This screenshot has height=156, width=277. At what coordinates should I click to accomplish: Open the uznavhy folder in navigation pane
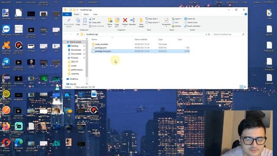click(x=75, y=74)
